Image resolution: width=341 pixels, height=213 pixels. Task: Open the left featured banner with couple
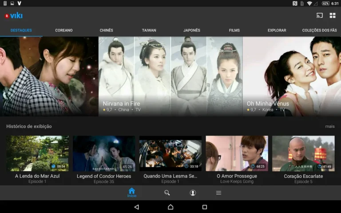(49, 76)
